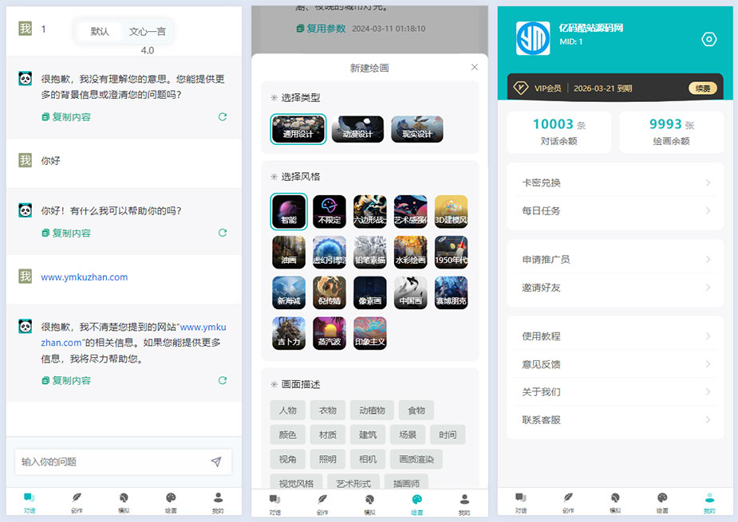Expand the 卡密兑换 row
The width and height of the screenshot is (738, 522).
tap(615, 183)
